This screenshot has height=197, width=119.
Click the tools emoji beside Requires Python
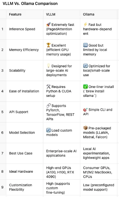click(x=48, y=86)
